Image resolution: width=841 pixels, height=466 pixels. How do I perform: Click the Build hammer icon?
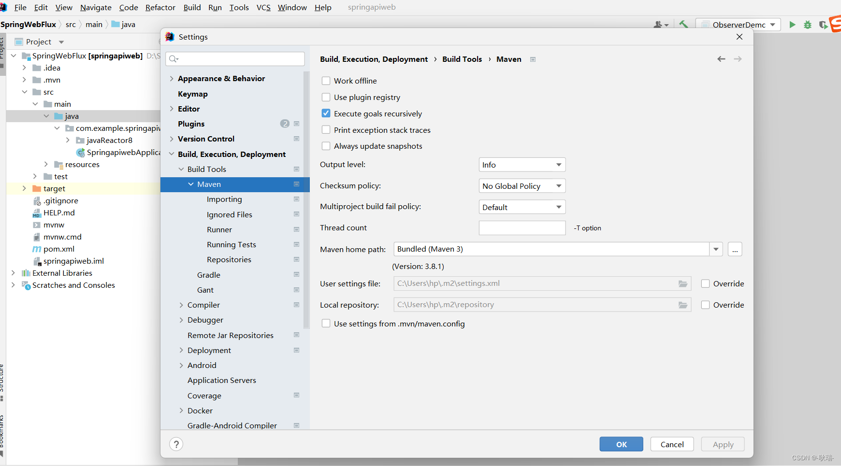(x=683, y=24)
